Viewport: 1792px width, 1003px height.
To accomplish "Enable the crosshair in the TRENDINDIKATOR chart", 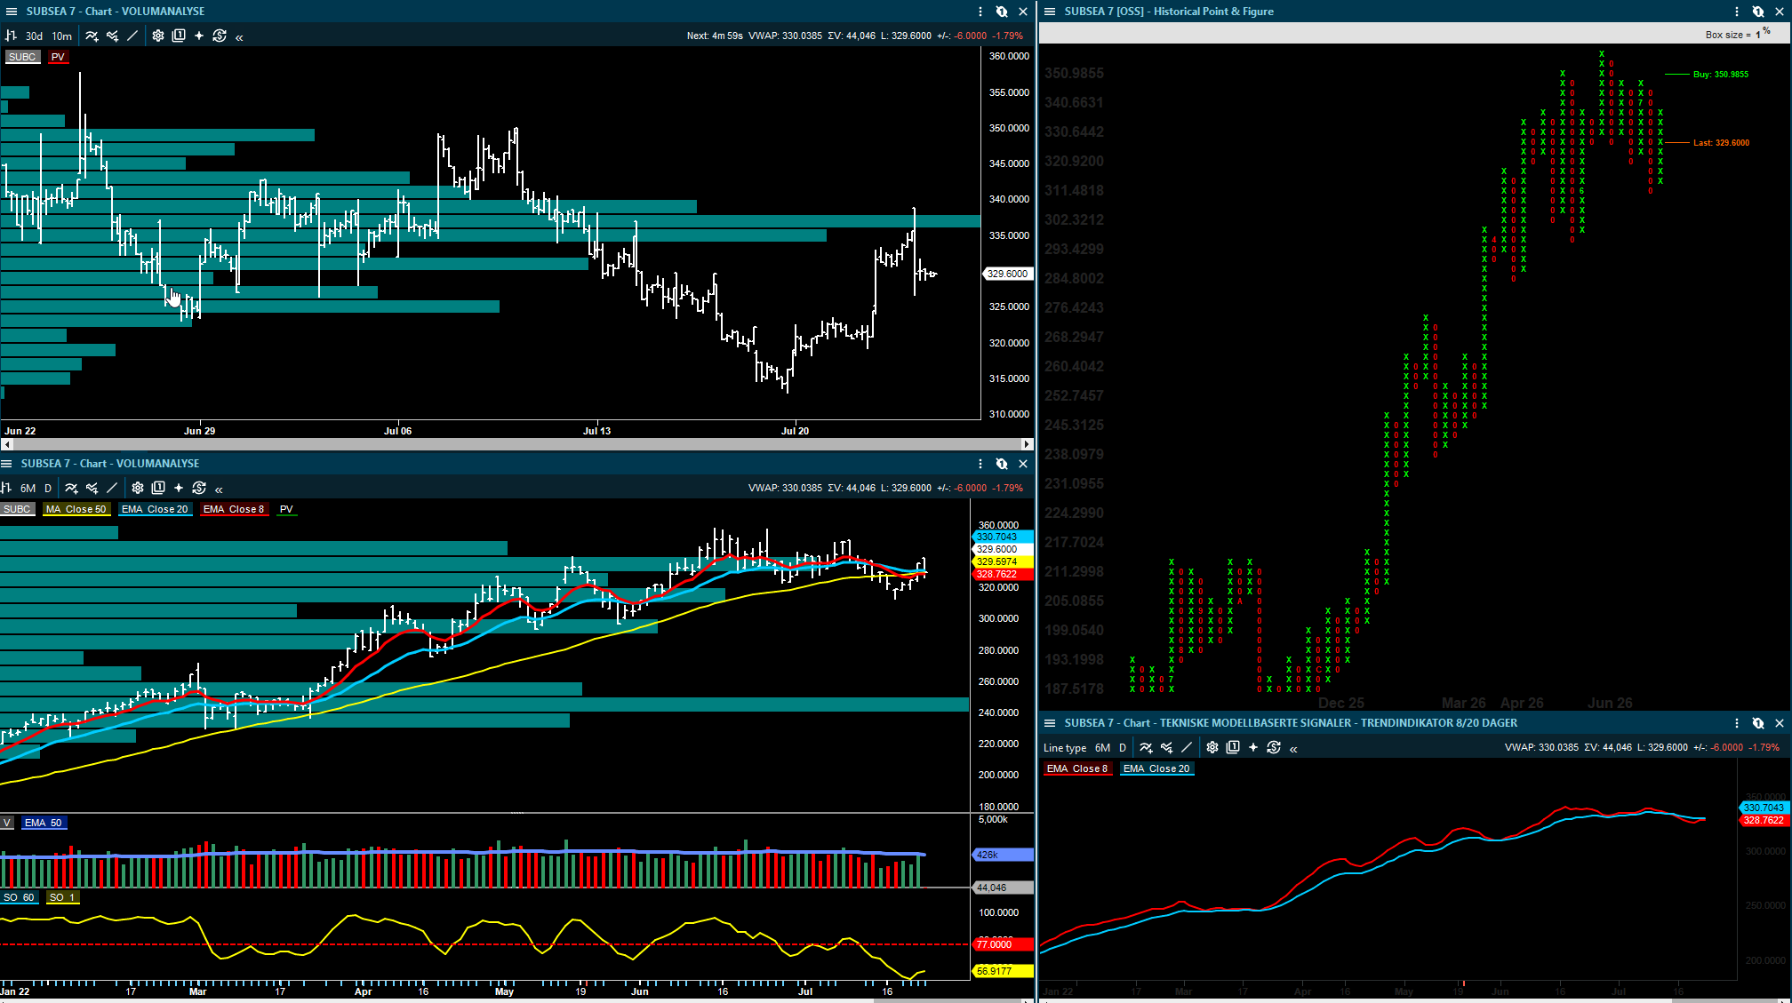I will coord(1252,747).
